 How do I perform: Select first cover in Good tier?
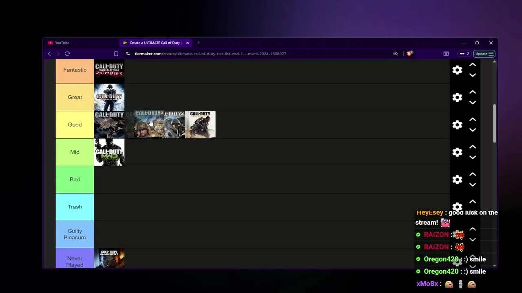(x=109, y=125)
